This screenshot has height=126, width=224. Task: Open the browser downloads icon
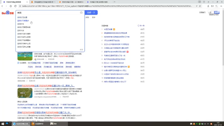click(x=208, y=6)
